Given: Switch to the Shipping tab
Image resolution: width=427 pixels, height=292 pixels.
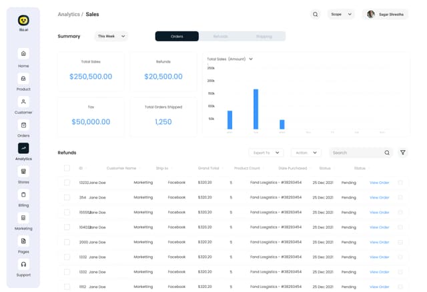Looking at the screenshot, I should [x=264, y=37].
